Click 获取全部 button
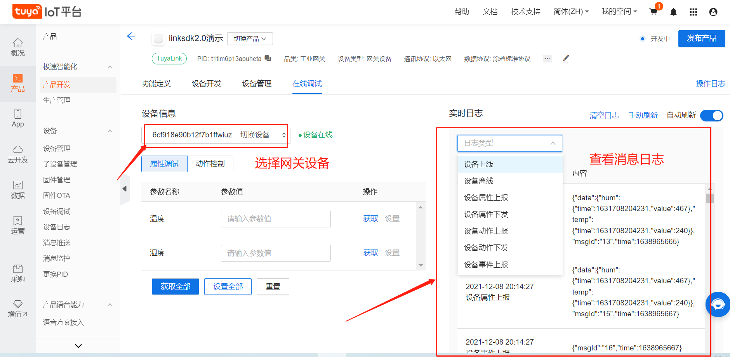The image size is (730, 357). tap(176, 286)
